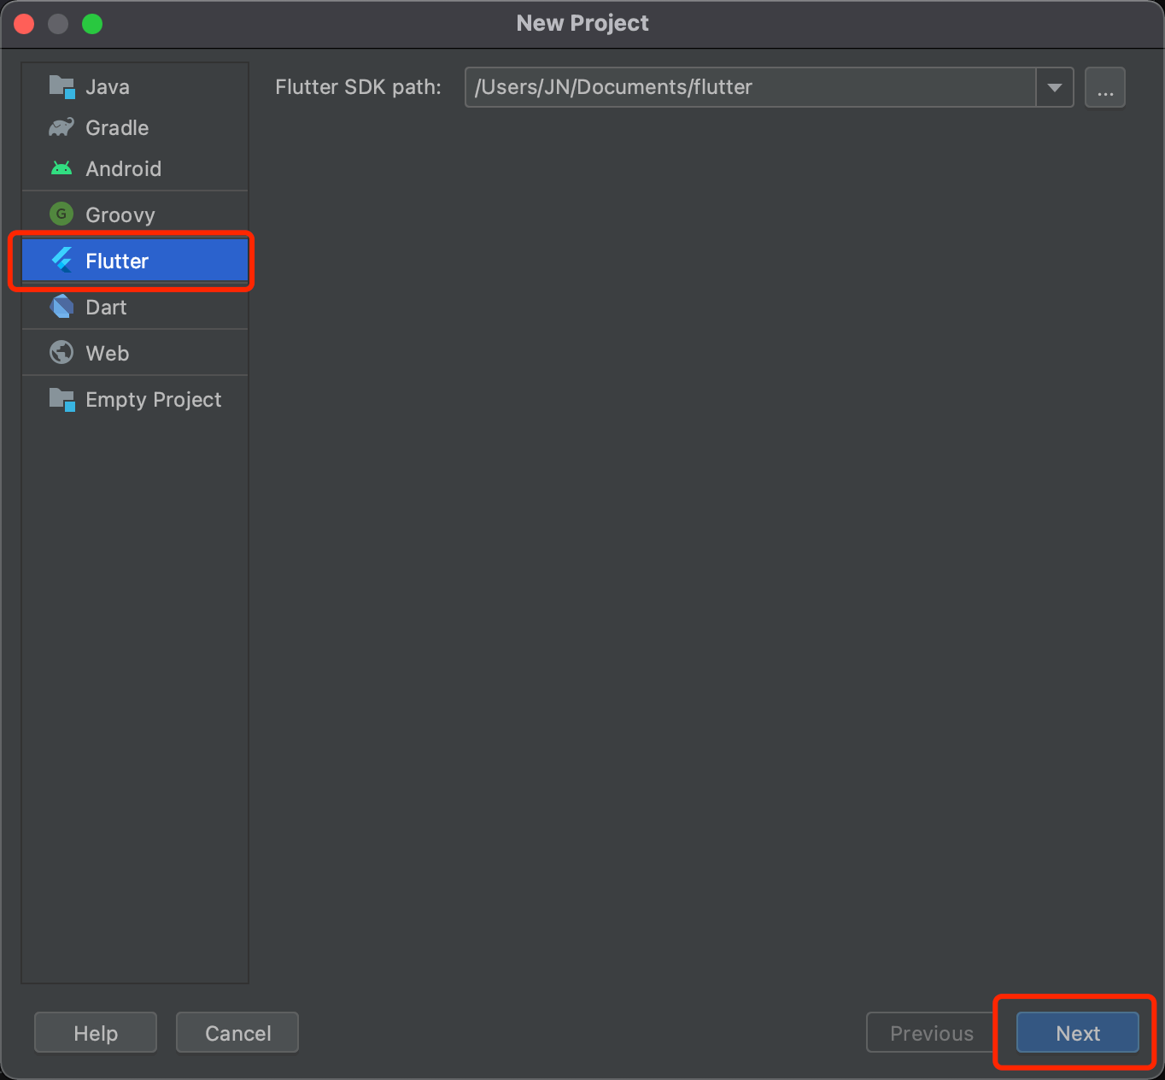
Task: Click the Java folder icon
Action: tap(62, 87)
